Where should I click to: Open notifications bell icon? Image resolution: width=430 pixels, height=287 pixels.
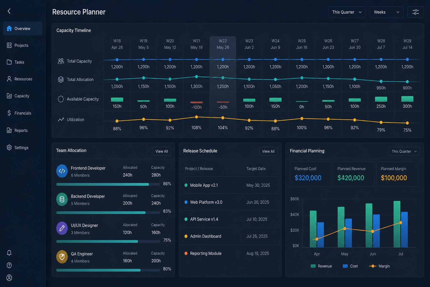tap(9, 253)
